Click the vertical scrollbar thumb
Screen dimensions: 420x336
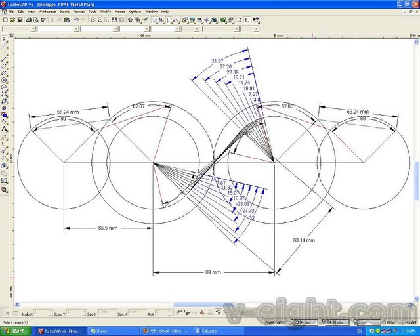tap(417, 181)
